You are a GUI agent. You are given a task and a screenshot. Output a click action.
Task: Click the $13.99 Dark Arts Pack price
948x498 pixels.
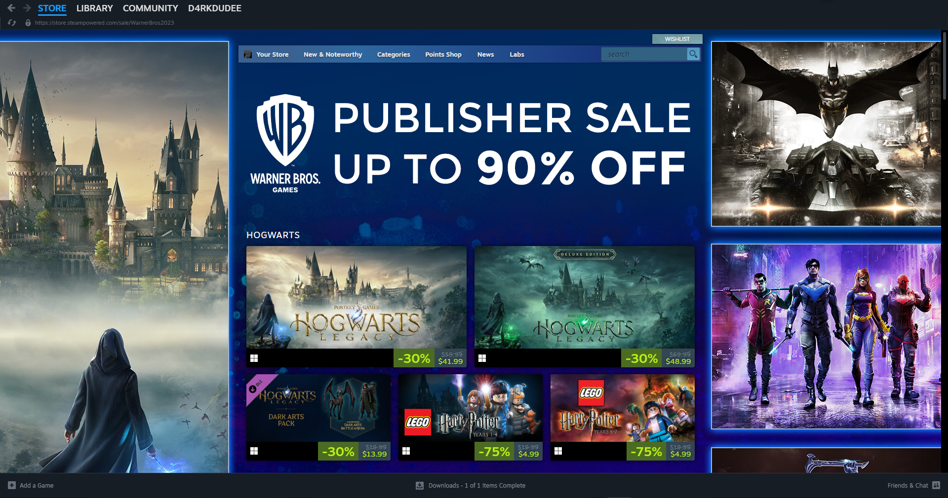[374, 454]
